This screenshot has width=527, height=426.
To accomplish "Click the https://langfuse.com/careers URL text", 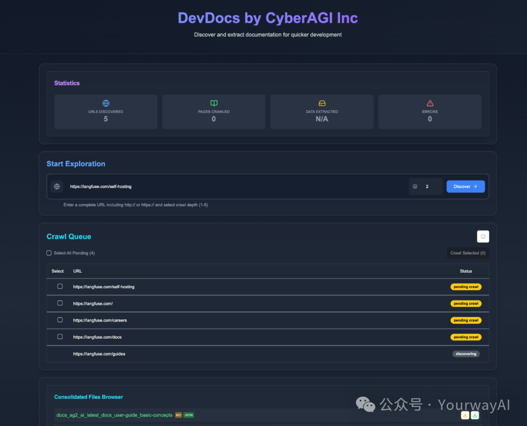I will point(100,320).
